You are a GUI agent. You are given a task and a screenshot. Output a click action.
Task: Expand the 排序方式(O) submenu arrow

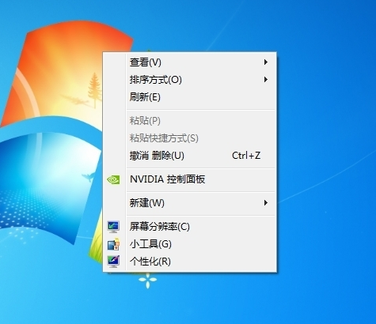click(x=266, y=80)
